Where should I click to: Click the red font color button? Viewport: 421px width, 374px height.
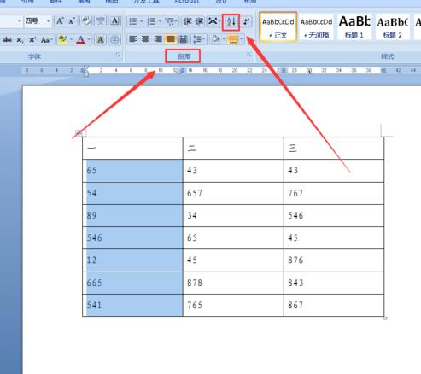tap(81, 40)
